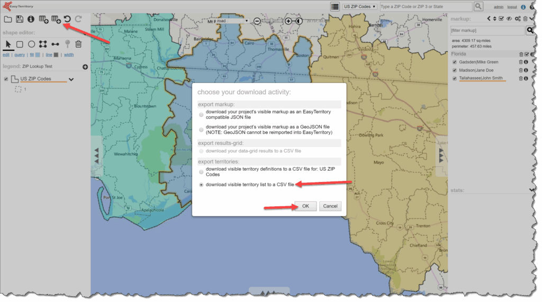Zoom in the map with plus button
Screen dimensions: 542x302
click(x=288, y=22)
